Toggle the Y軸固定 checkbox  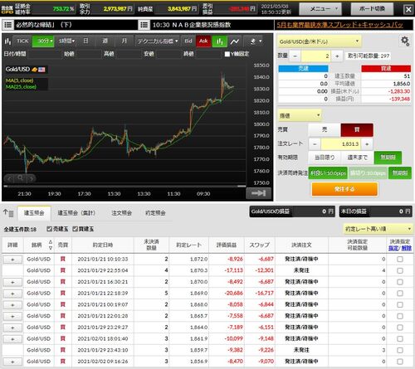(227, 54)
